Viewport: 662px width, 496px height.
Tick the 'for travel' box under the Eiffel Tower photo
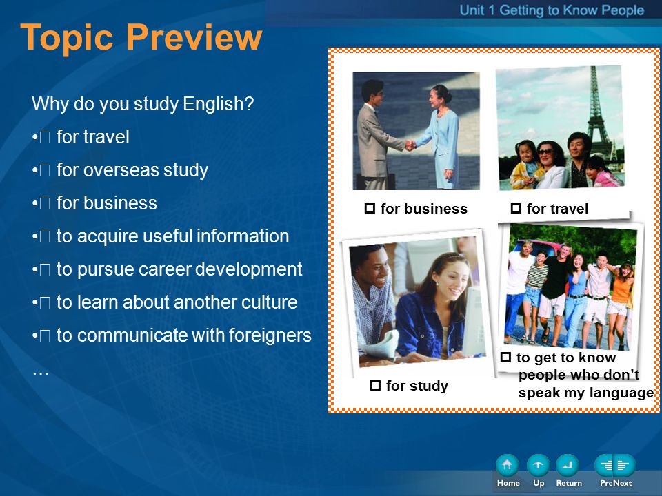pos(516,208)
